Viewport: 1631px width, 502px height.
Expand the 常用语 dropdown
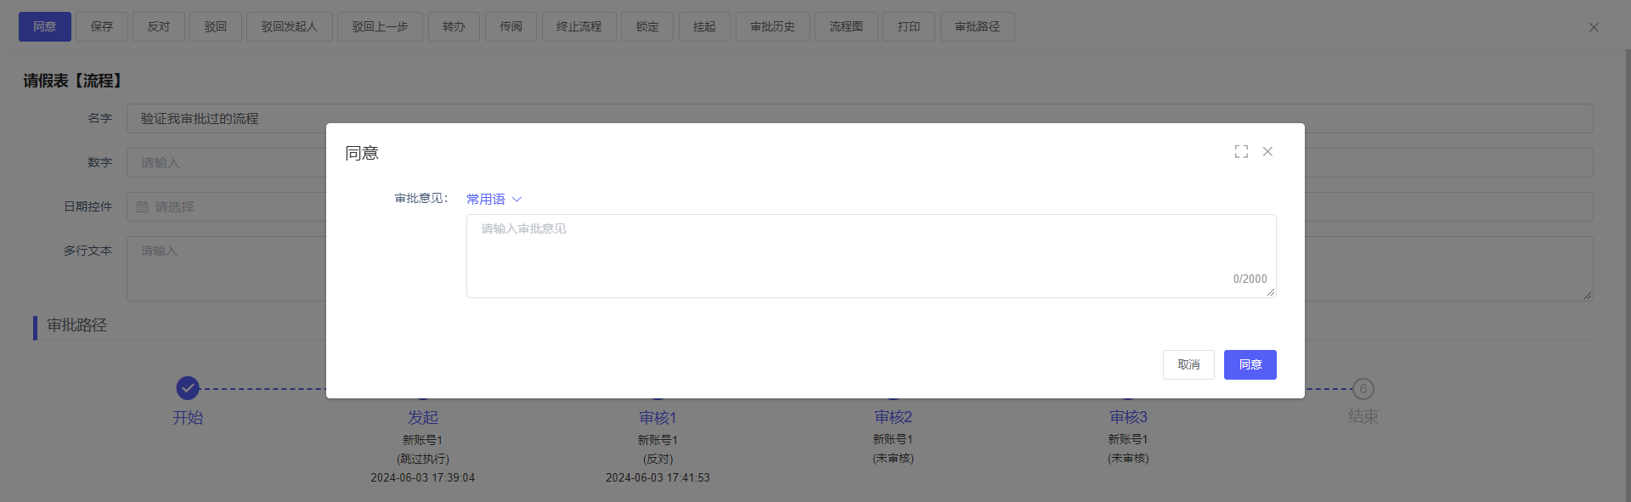pyautogui.click(x=494, y=199)
